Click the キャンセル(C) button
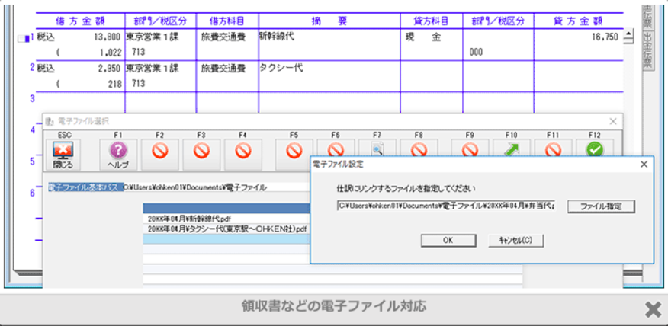The image size is (668, 326). coord(515,240)
